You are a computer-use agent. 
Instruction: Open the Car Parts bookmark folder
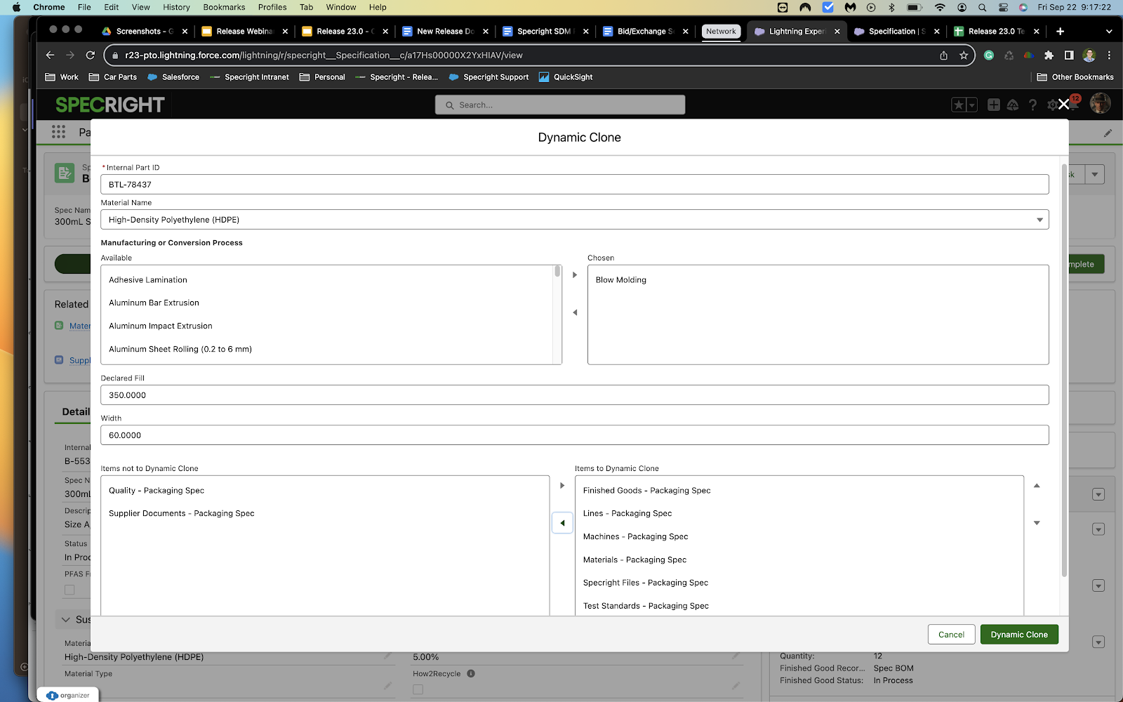113,77
